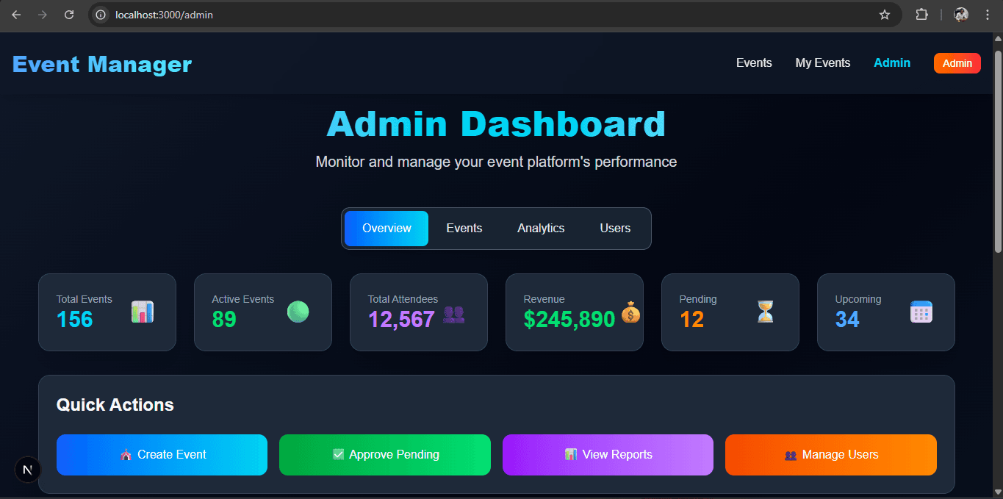
Task: Open the Users tab
Action: click(614, 228)
